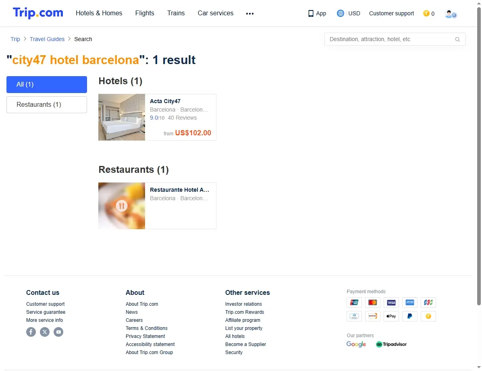The width and height of the screenshot is (482, 371).
Task: Click the Mastercard payment icon
Action: [372, 303]
